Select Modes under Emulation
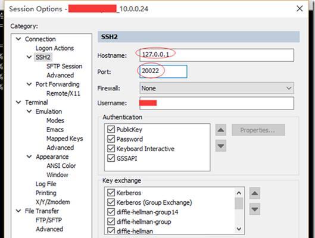 pyautogui.click(x=55, y=120)
